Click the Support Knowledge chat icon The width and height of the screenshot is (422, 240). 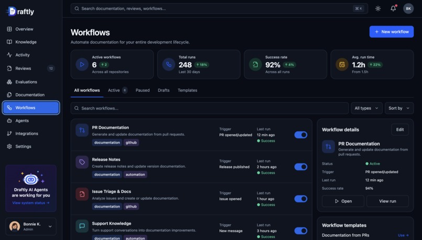pos(82,226)
